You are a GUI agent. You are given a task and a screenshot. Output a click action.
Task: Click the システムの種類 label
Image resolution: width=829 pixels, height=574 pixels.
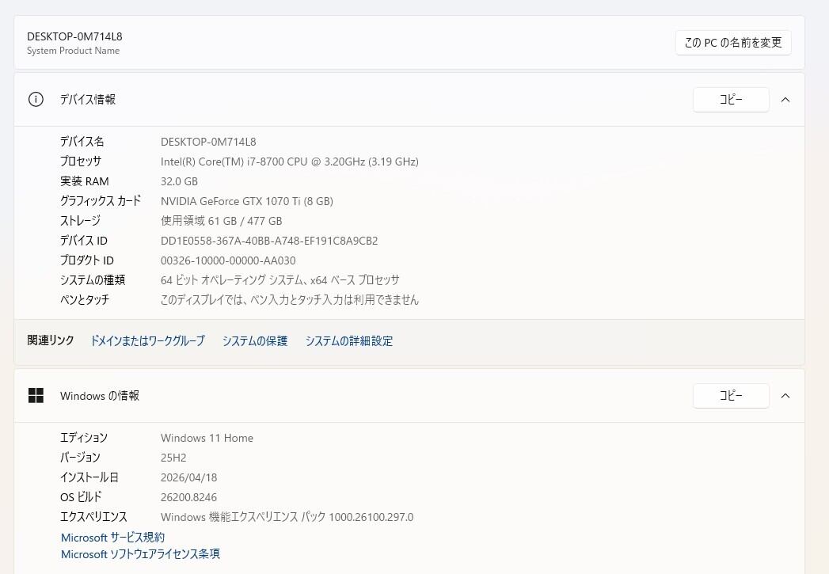click(93, 280)
